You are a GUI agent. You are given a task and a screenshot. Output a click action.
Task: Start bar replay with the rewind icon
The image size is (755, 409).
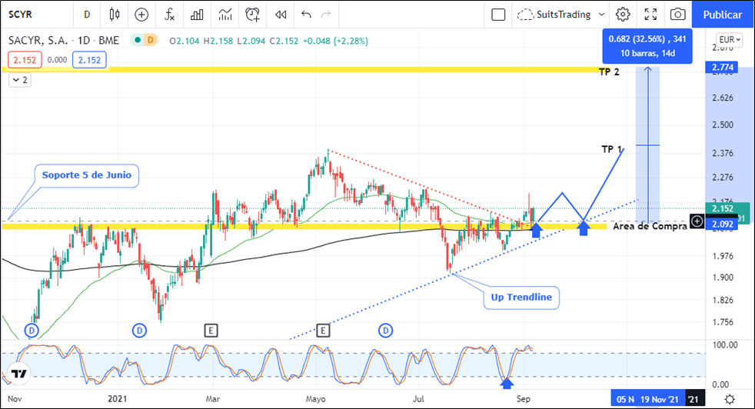click(x=281, y=14)
